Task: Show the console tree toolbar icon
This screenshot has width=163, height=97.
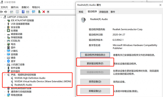Action: (x=12, y=12)
